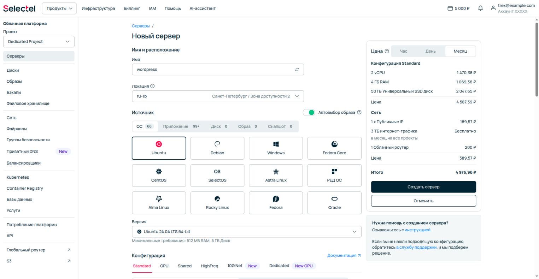Viewport: 539px width, 279px height.
Task: Switch source tab to Приложение
Action: [181, 126]
